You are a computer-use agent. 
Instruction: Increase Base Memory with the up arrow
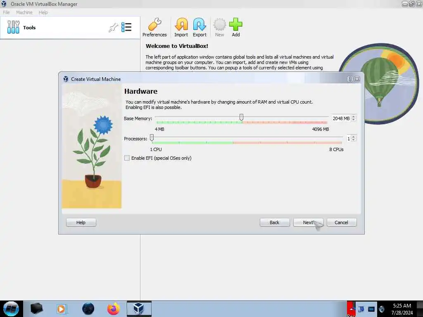pos(354,117)
